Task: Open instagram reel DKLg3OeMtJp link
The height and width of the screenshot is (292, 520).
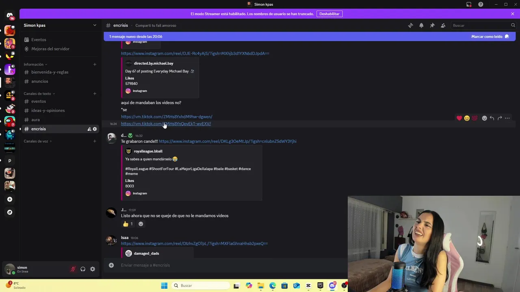Action: pos(227,141)
